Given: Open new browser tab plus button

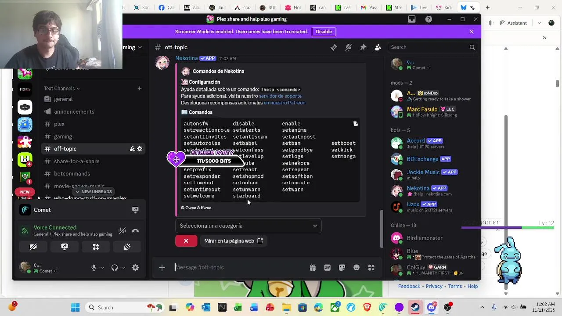Looking at the screenshot, I should tap(488, 7).
